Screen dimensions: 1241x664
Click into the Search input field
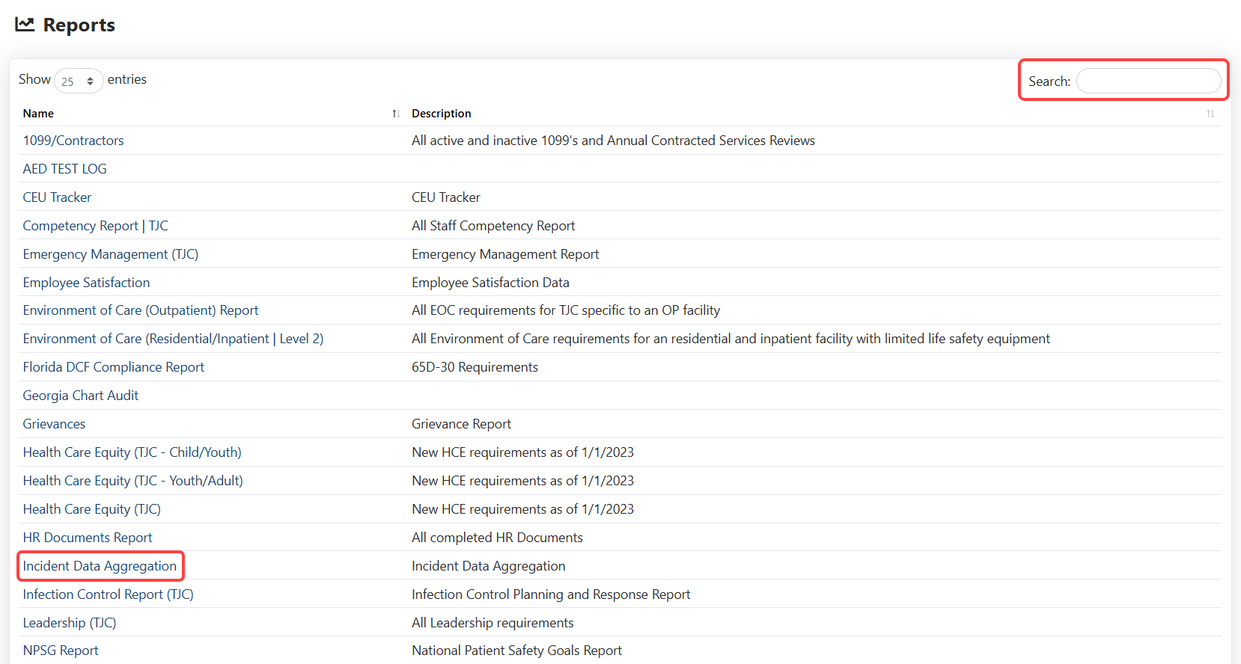click(x=1148, y=81)
